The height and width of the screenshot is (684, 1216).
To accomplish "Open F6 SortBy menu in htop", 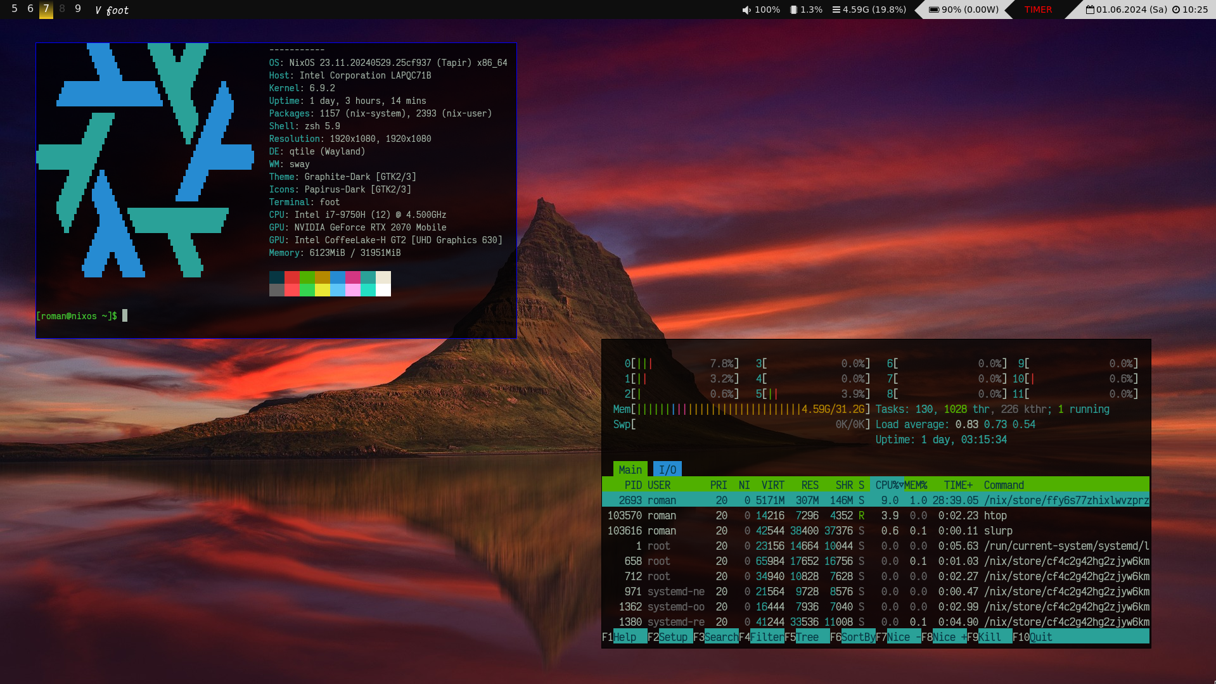I will 858,637.
